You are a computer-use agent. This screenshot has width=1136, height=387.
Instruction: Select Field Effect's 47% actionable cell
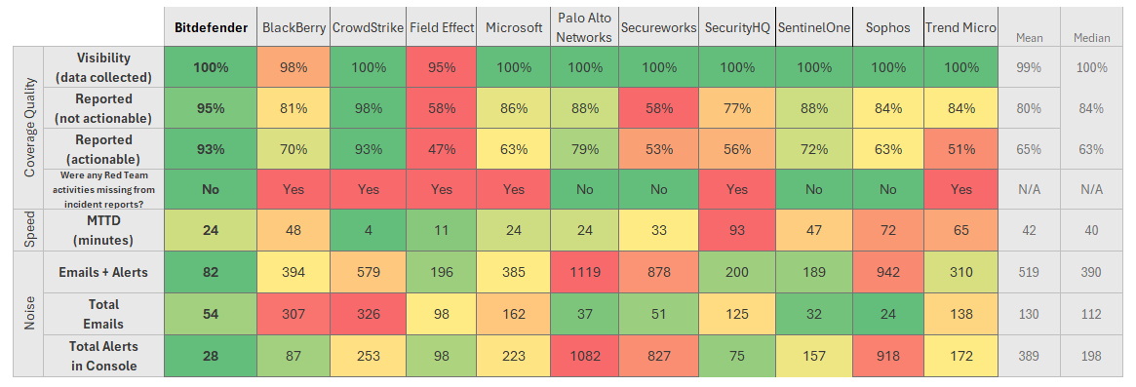click(441, 149)
